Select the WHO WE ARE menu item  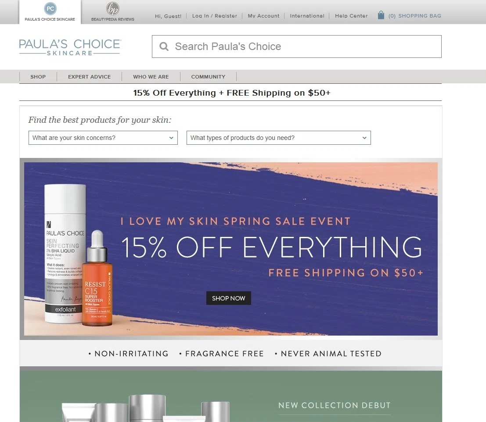[151, 77]
